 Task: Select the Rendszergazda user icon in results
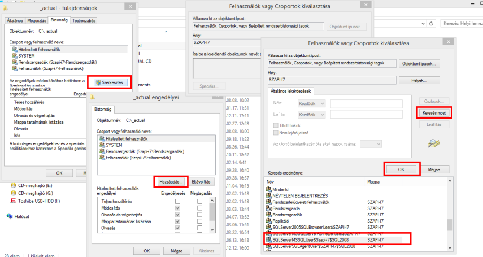coord(268,208)
